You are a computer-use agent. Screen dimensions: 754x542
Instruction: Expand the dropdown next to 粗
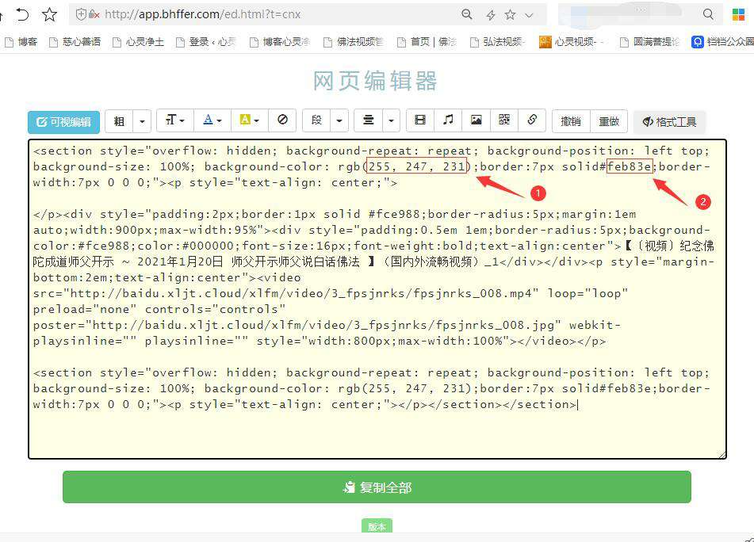[142, 121]
